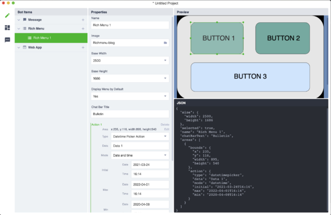Add a new Message item with plus
Image resolution: width=331 pixels, height=215 pixels.
click(83, 20)
